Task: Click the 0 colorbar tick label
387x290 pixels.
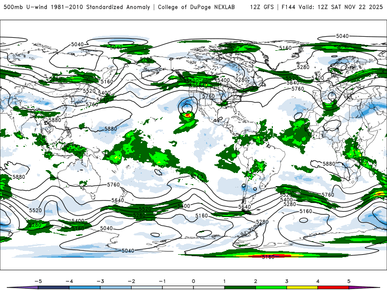Action: tap(193, 281)
